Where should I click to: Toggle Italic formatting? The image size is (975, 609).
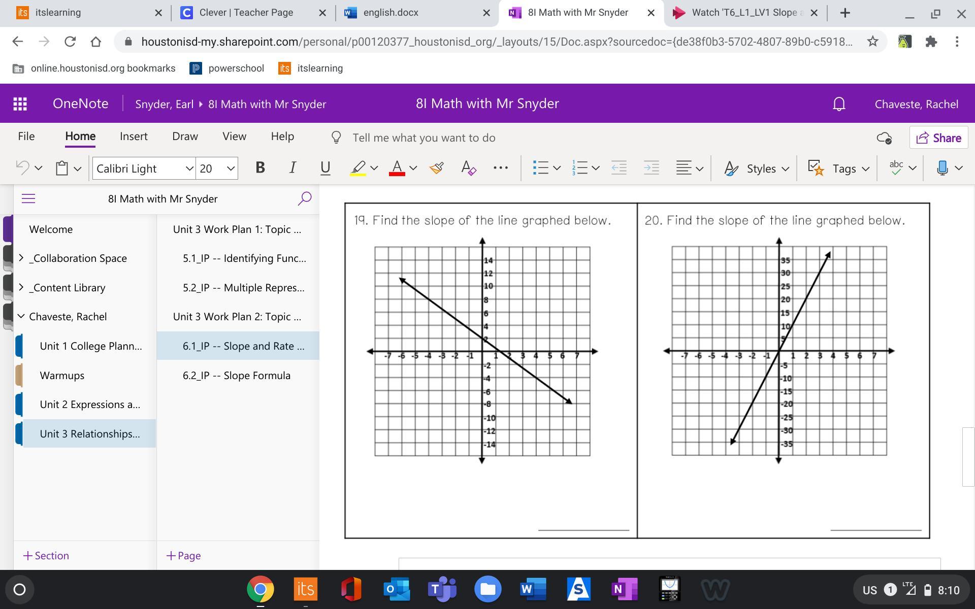[292, 168]
